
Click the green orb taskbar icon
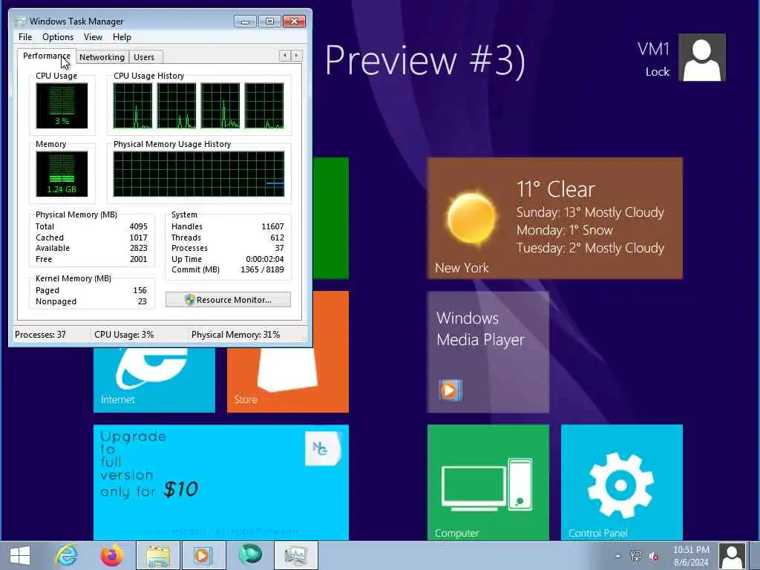coord(249,554)
